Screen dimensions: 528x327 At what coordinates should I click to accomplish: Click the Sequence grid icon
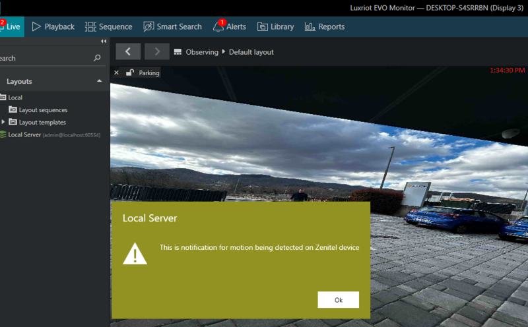pos(90,26)
